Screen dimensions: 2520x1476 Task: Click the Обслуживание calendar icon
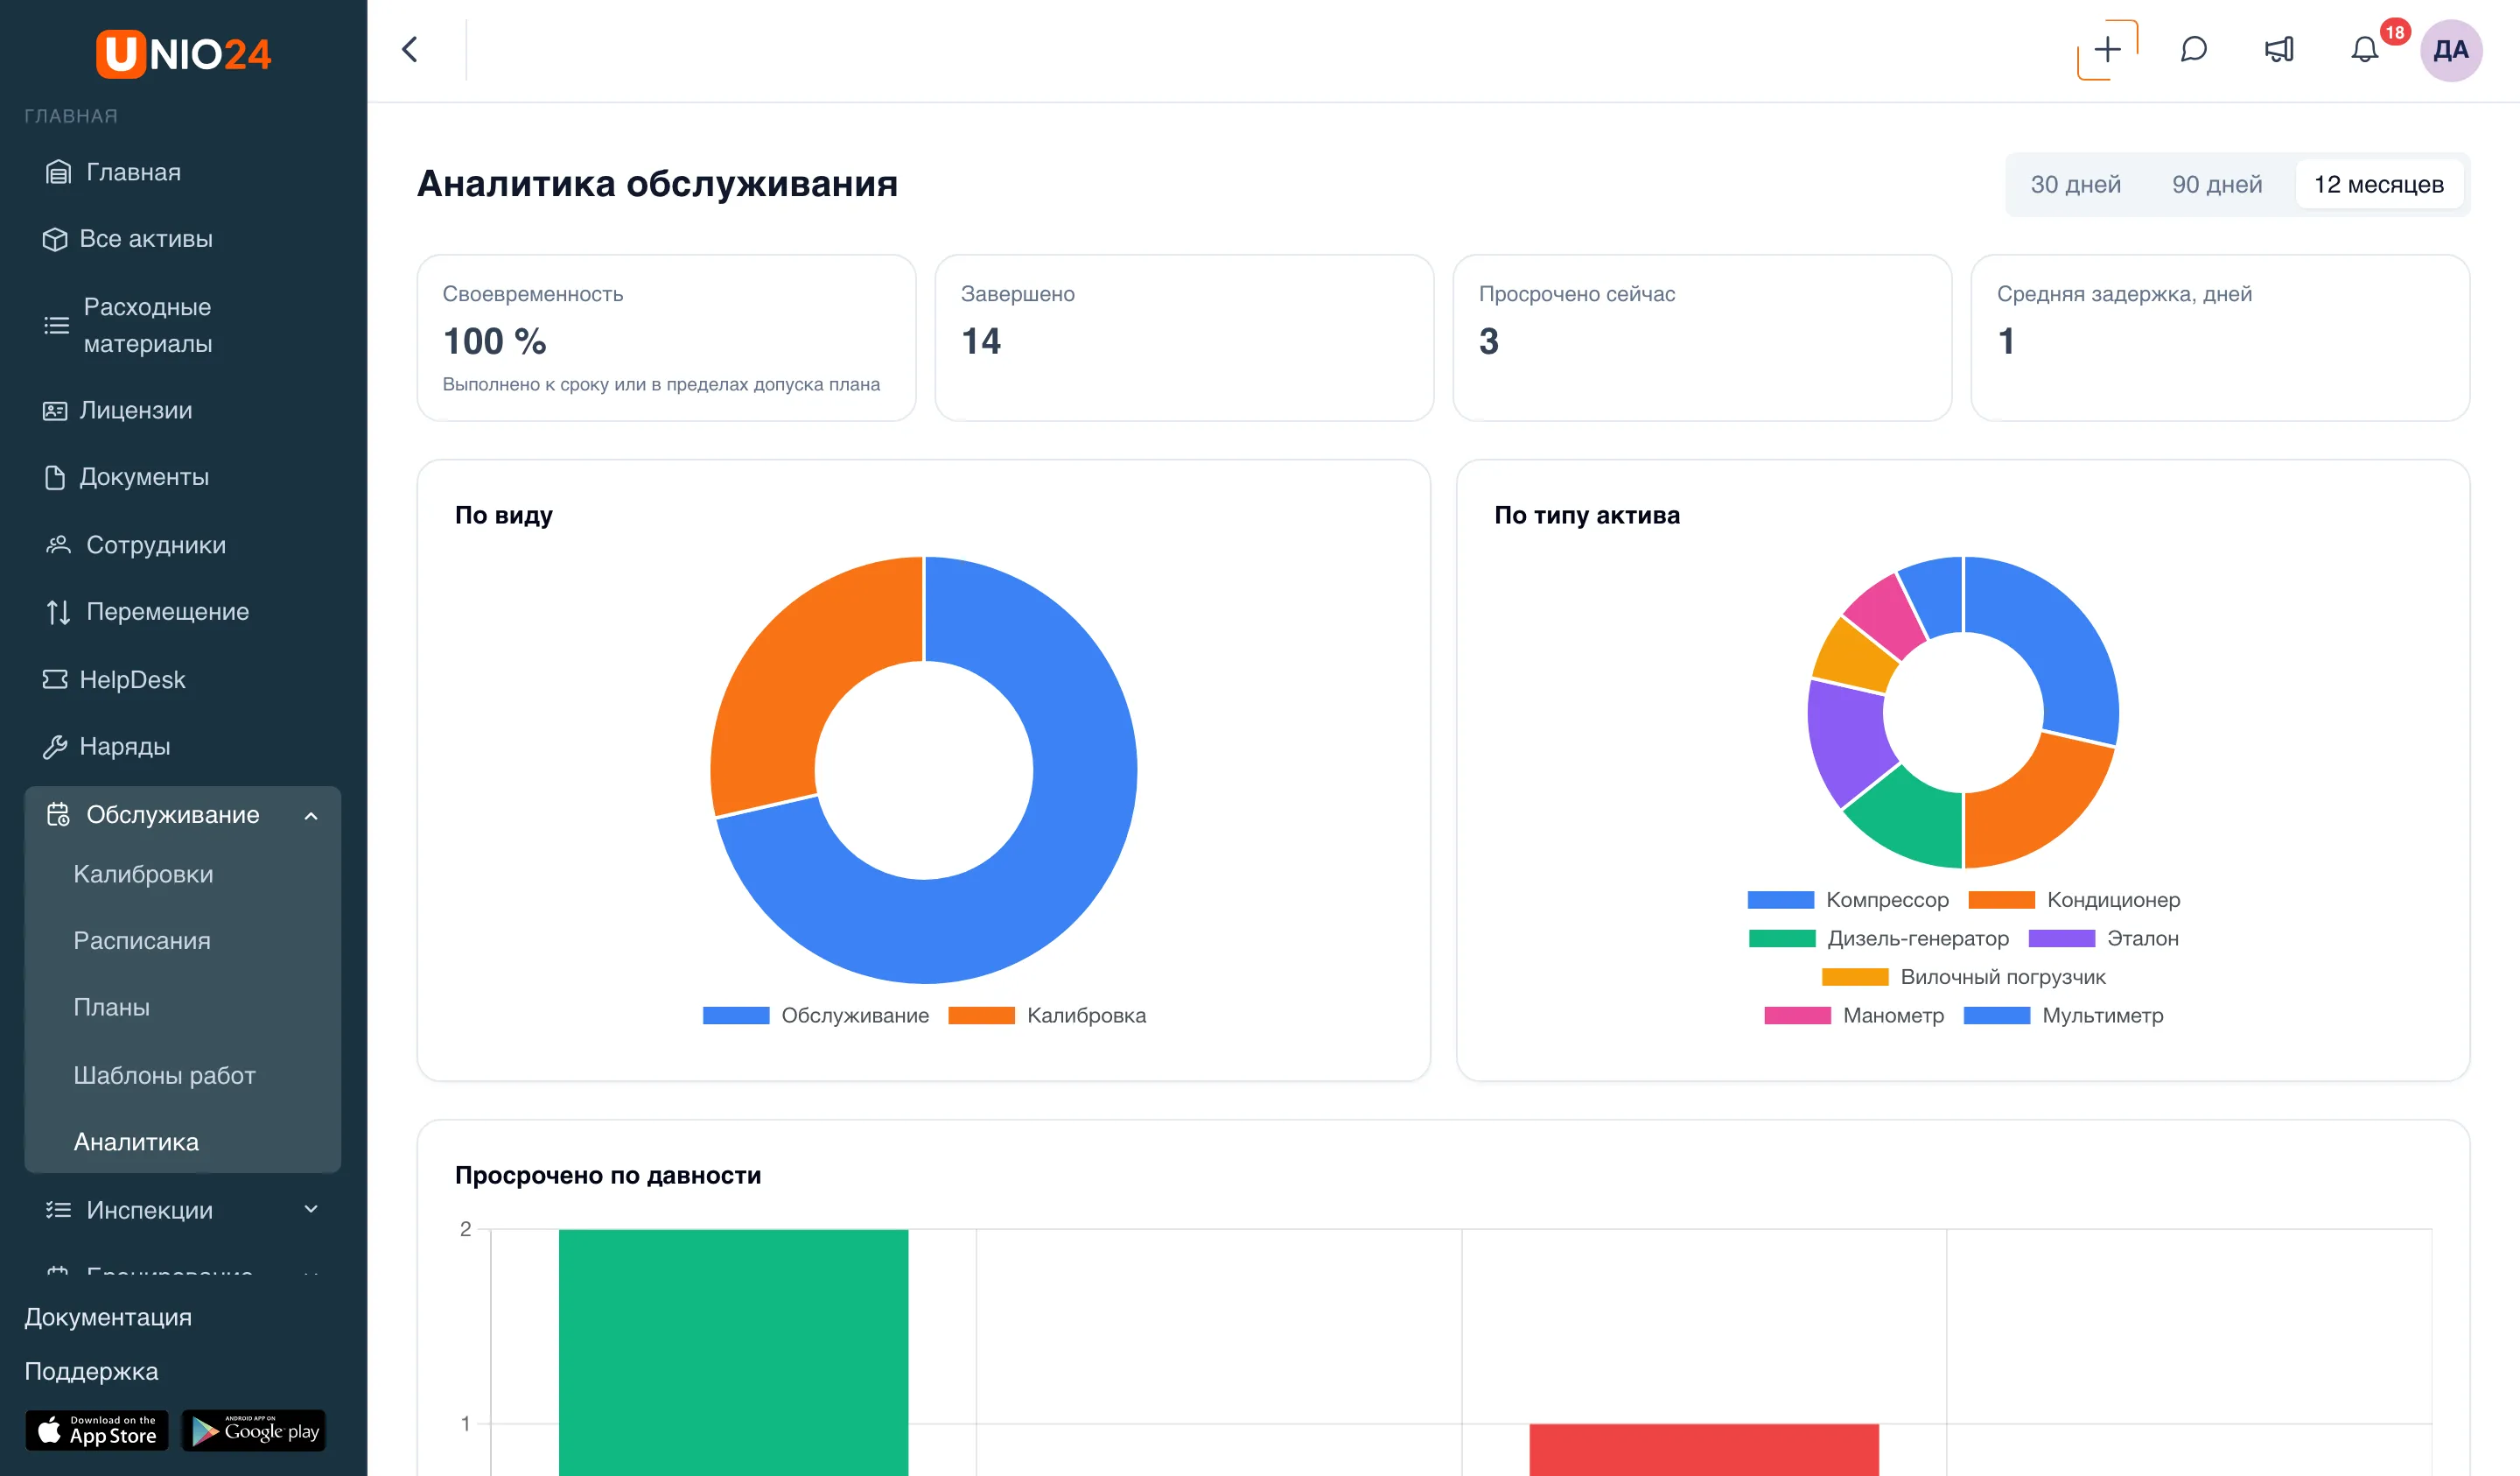click(58, 814)
